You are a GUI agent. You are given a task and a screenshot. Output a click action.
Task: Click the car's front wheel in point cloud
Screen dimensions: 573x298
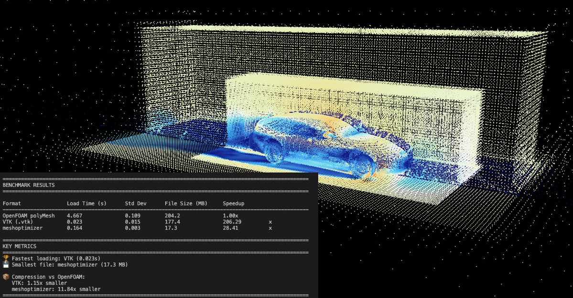(273, 151)
